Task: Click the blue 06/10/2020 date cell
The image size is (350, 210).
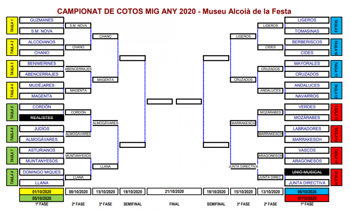Action: (307, 192)
